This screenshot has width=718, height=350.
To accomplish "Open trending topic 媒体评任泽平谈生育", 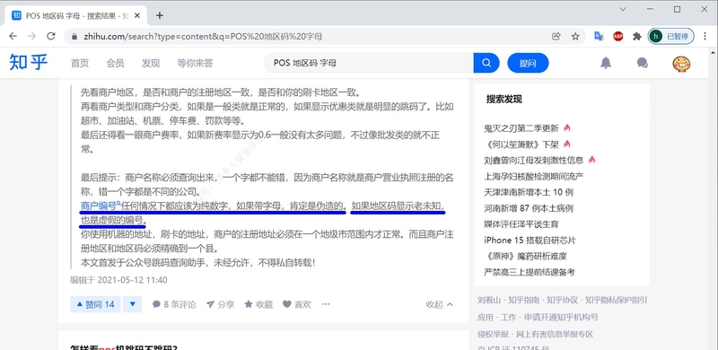I will click(x=521, y=224).
